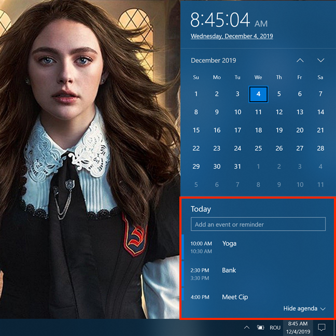Select December 12 in the calendar
336x336 pixels.
[279, 112]
